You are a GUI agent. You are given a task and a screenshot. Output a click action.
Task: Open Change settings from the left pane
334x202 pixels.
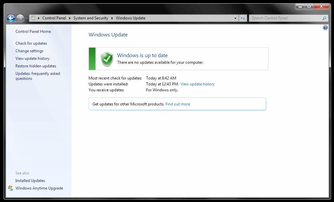pyautogui.click(x=29, y=51)
